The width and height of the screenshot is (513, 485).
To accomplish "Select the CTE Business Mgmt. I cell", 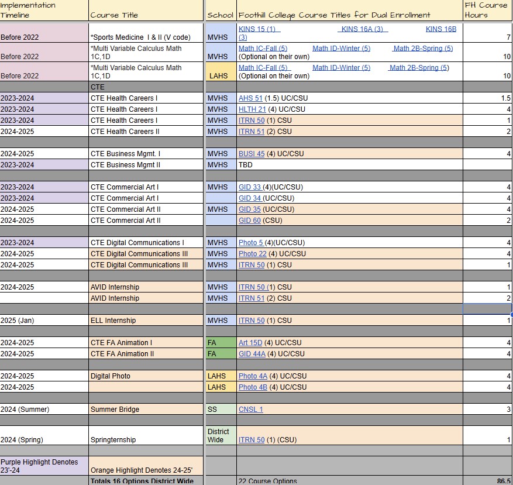I will (146, 154).
